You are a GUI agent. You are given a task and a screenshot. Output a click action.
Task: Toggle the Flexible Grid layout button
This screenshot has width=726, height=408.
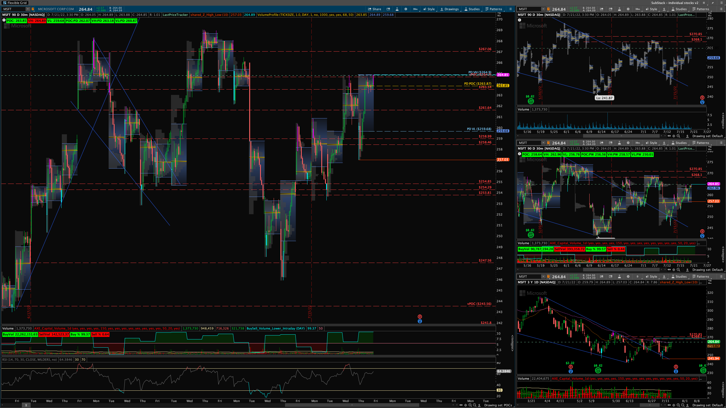click(x=15, y=3)
